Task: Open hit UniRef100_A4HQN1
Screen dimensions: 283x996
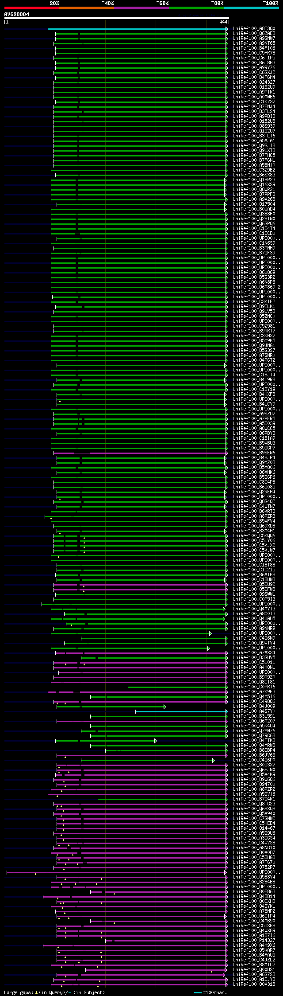Action: click(x=254, y=668)
